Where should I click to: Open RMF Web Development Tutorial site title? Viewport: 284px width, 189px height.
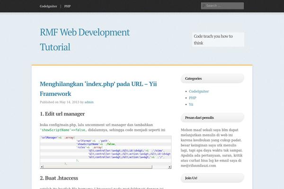click(x=85, y=40)
